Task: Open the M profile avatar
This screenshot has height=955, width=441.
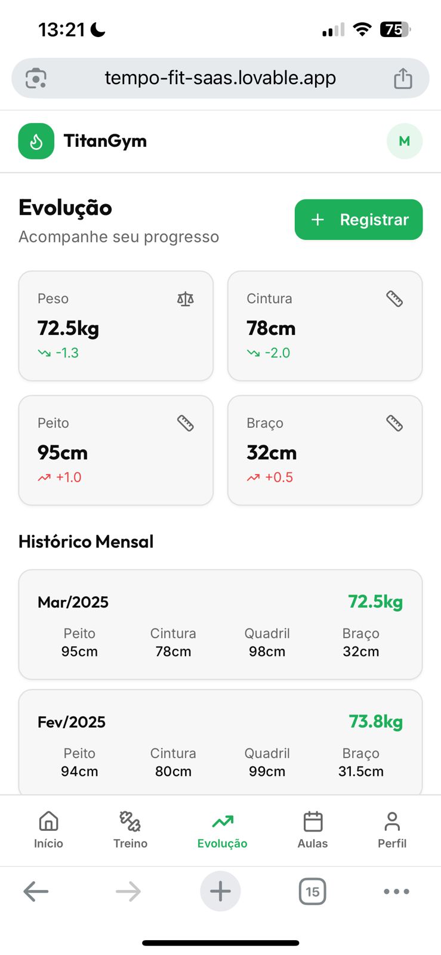Action: [x=405, y=141]
